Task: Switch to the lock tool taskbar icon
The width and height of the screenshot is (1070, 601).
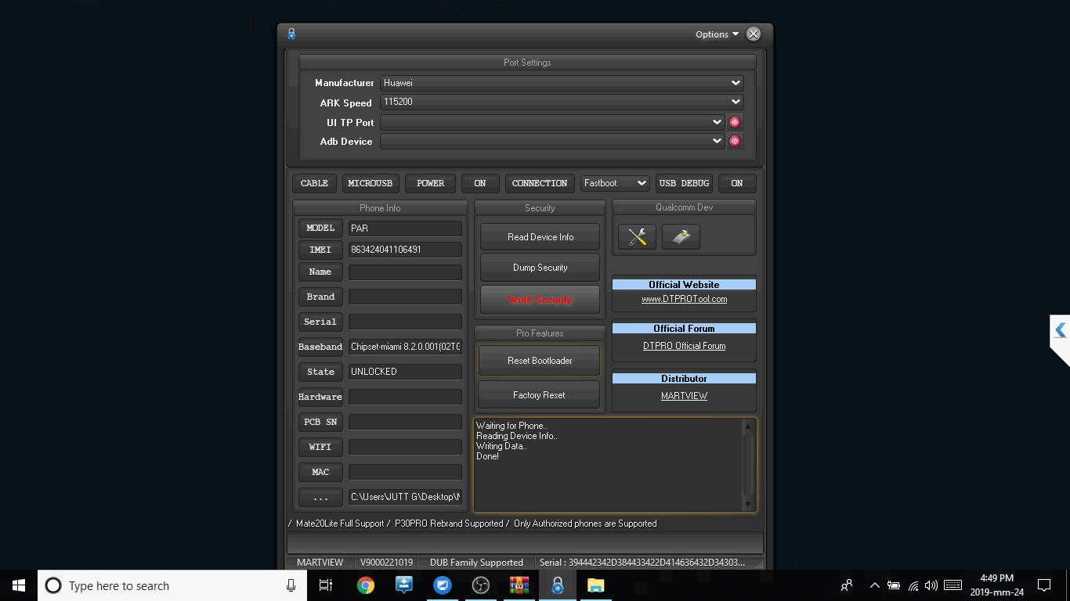Action: pyautogui.click(x=558, y=585)
